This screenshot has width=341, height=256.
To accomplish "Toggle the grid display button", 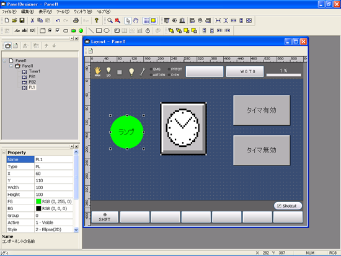I will (x=146, y=20).
